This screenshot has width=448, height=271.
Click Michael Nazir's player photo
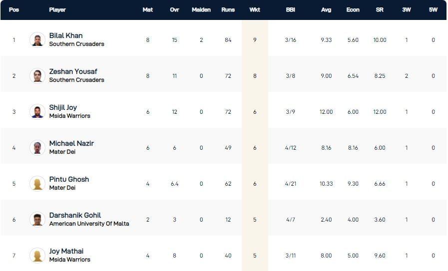(x=37, y=148)
